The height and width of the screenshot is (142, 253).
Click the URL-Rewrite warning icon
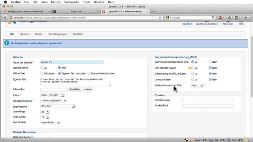[190, 68]
